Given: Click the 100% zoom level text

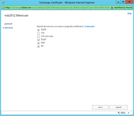Looking at the screenshot, I should [123, 113].
